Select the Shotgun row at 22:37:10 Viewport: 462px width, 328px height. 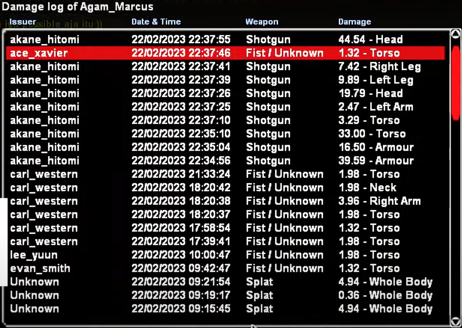pos(225,120)
